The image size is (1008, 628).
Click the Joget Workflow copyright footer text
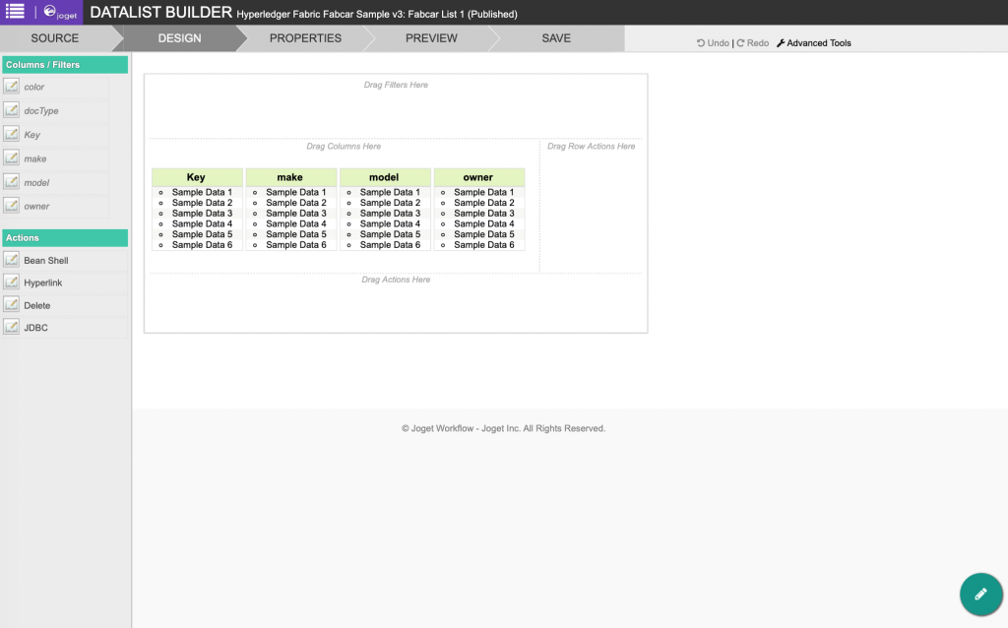pos(503,428)
